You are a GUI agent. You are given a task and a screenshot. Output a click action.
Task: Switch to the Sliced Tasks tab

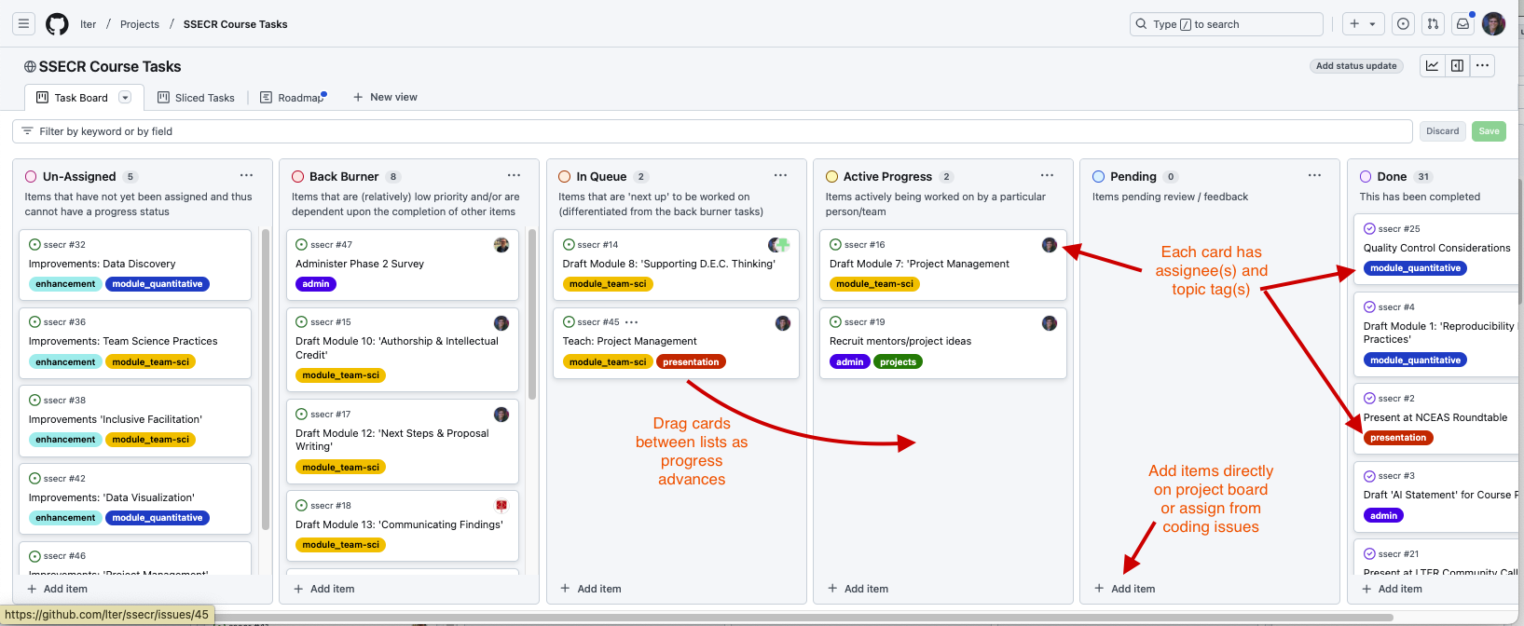[x=197, y=98]
